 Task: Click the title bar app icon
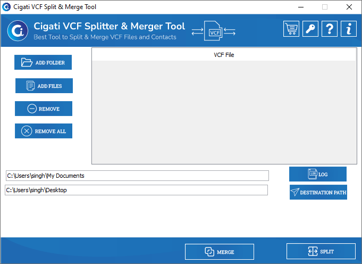(x=6, y=7)
